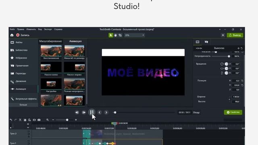Open the Примечания annotations panel
Screen dimensions: 258x145
23,66
